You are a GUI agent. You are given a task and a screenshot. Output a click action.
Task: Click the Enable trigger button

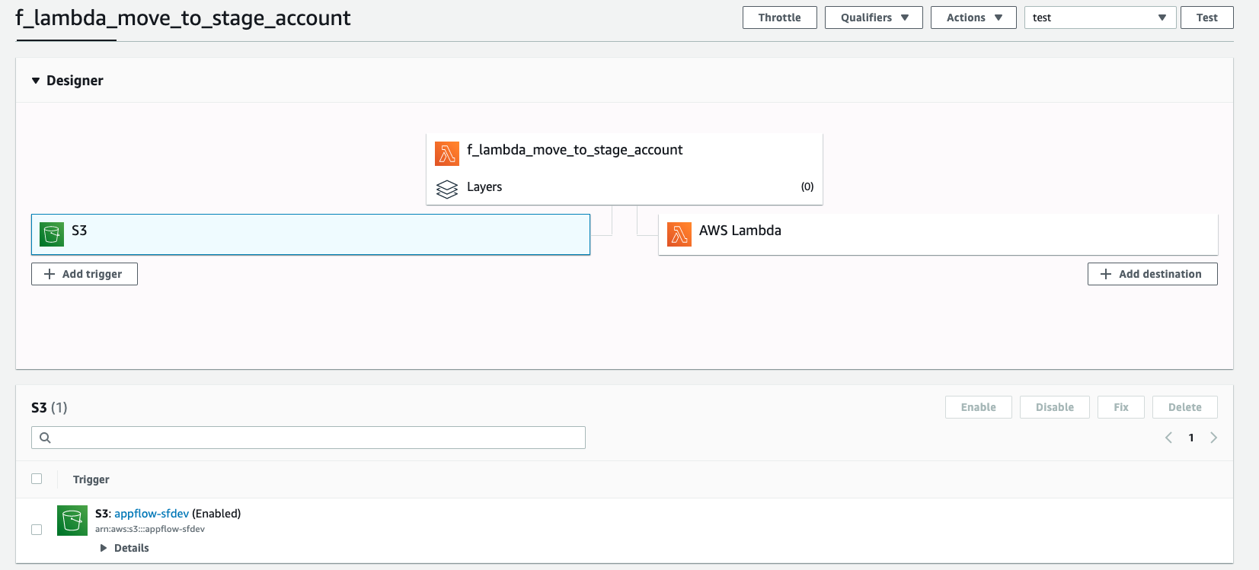coord(978,407)
